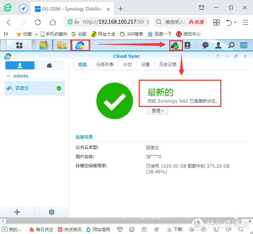This screenshot has width=253, height=234.
Task: Open the Package Center taskbar icon
Action: click(44, 45)
